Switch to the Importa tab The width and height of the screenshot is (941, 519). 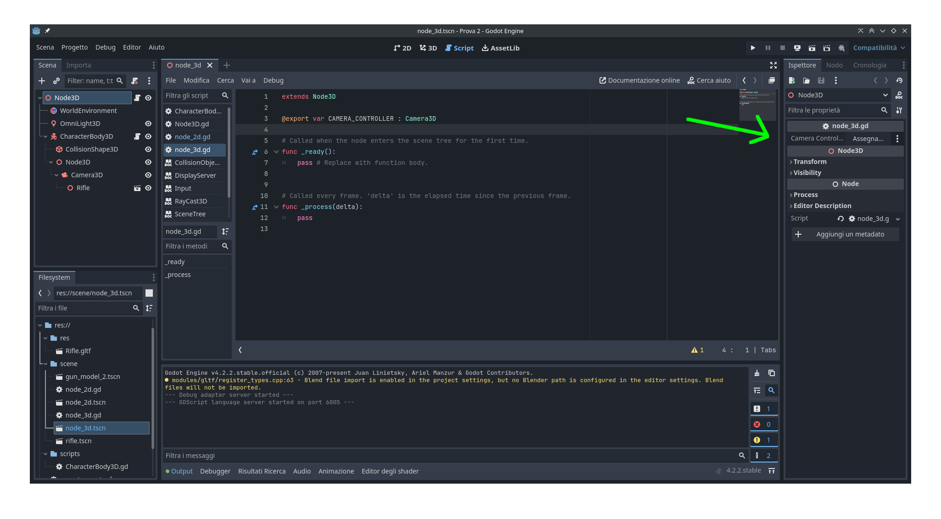coord(78,65)
